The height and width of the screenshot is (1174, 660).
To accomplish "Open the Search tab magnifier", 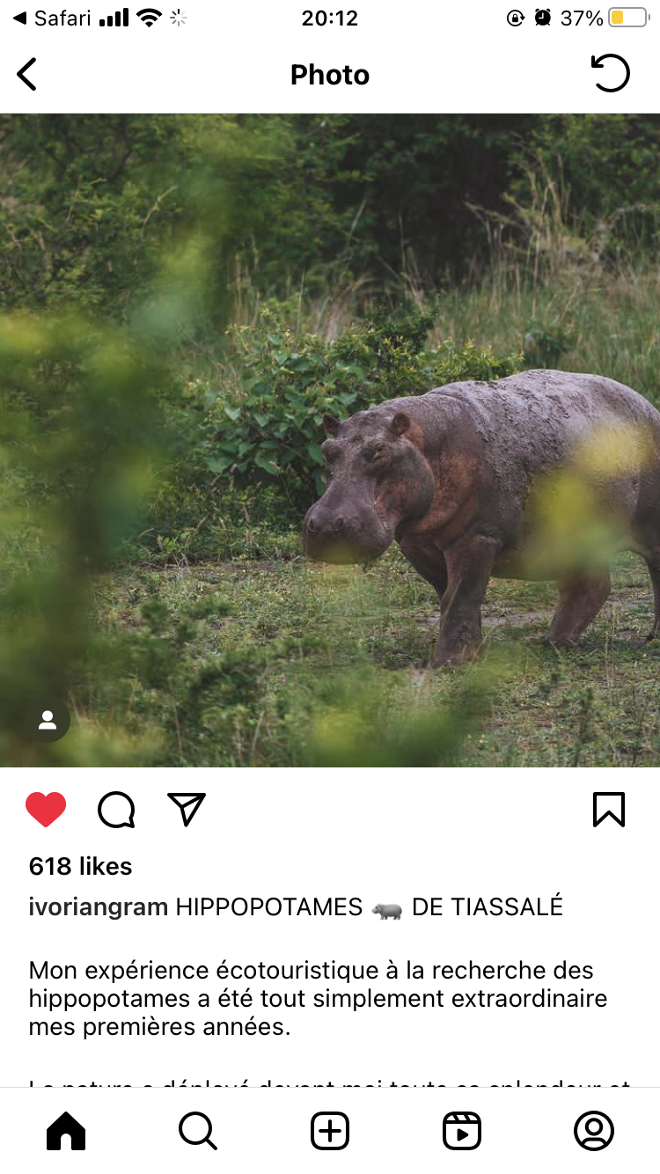I will click(x=198, y=1131).
